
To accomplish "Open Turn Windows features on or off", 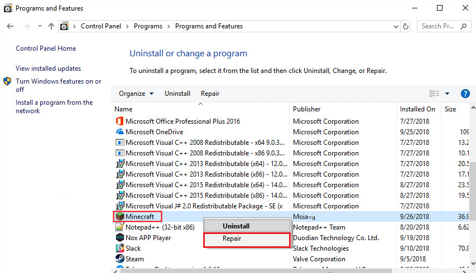I will pos(58,85).
